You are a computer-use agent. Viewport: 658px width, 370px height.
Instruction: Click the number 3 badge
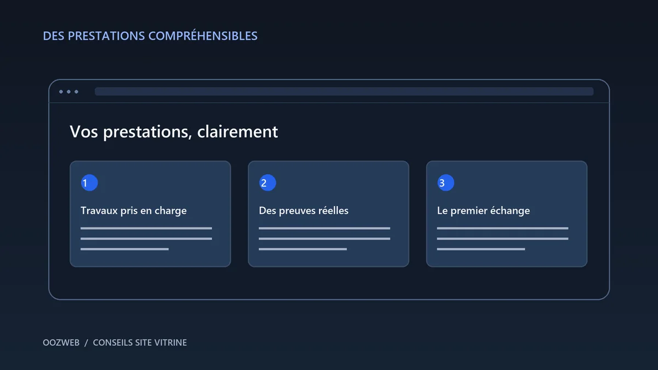tap(446, 183)
